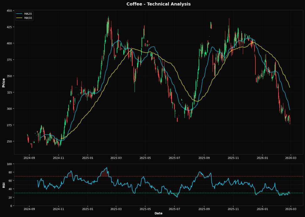Image resolution: width=305 pixels, height=217 pixels.
Task: Select the 2025-07 date under the RSI panel
Action: point(174,209)
